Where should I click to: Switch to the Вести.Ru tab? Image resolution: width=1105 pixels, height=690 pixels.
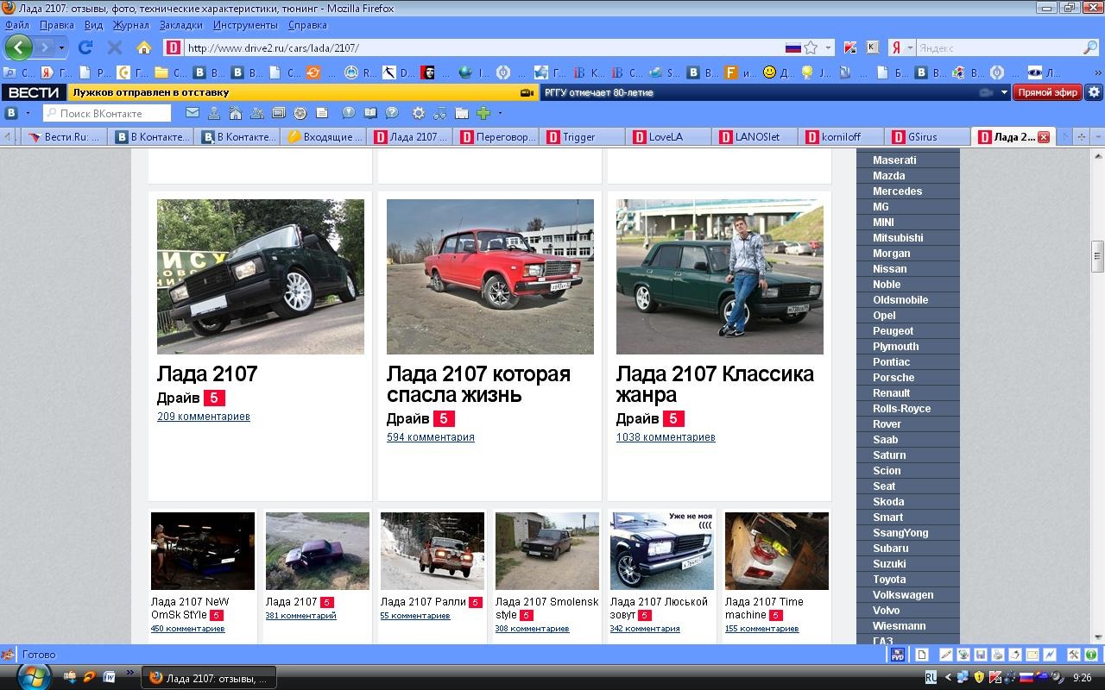coord(63,136)
